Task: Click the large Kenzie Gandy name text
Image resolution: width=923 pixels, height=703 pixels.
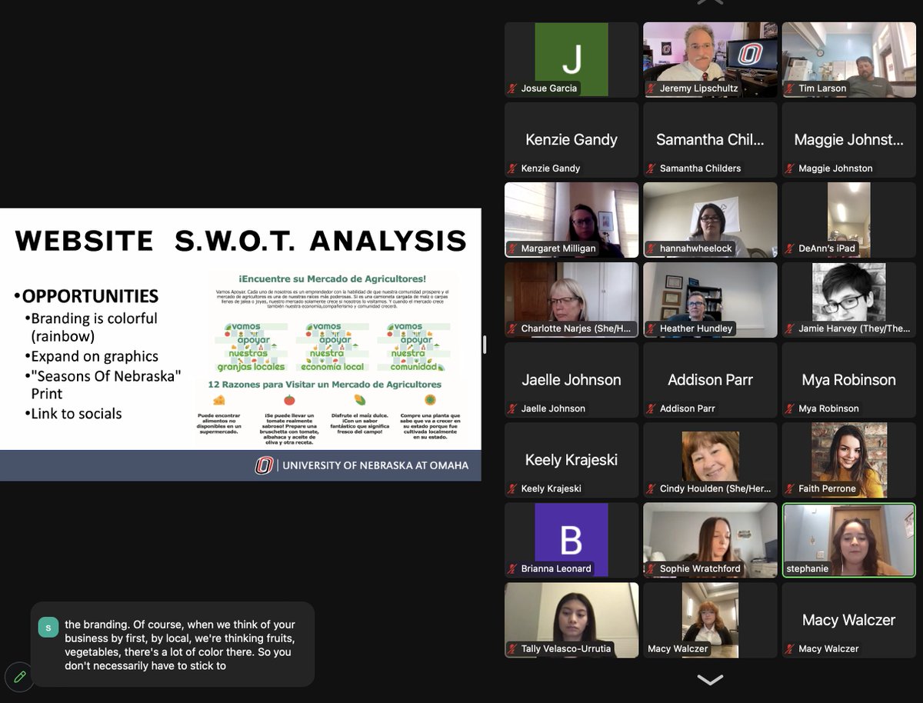Action: 571,139
